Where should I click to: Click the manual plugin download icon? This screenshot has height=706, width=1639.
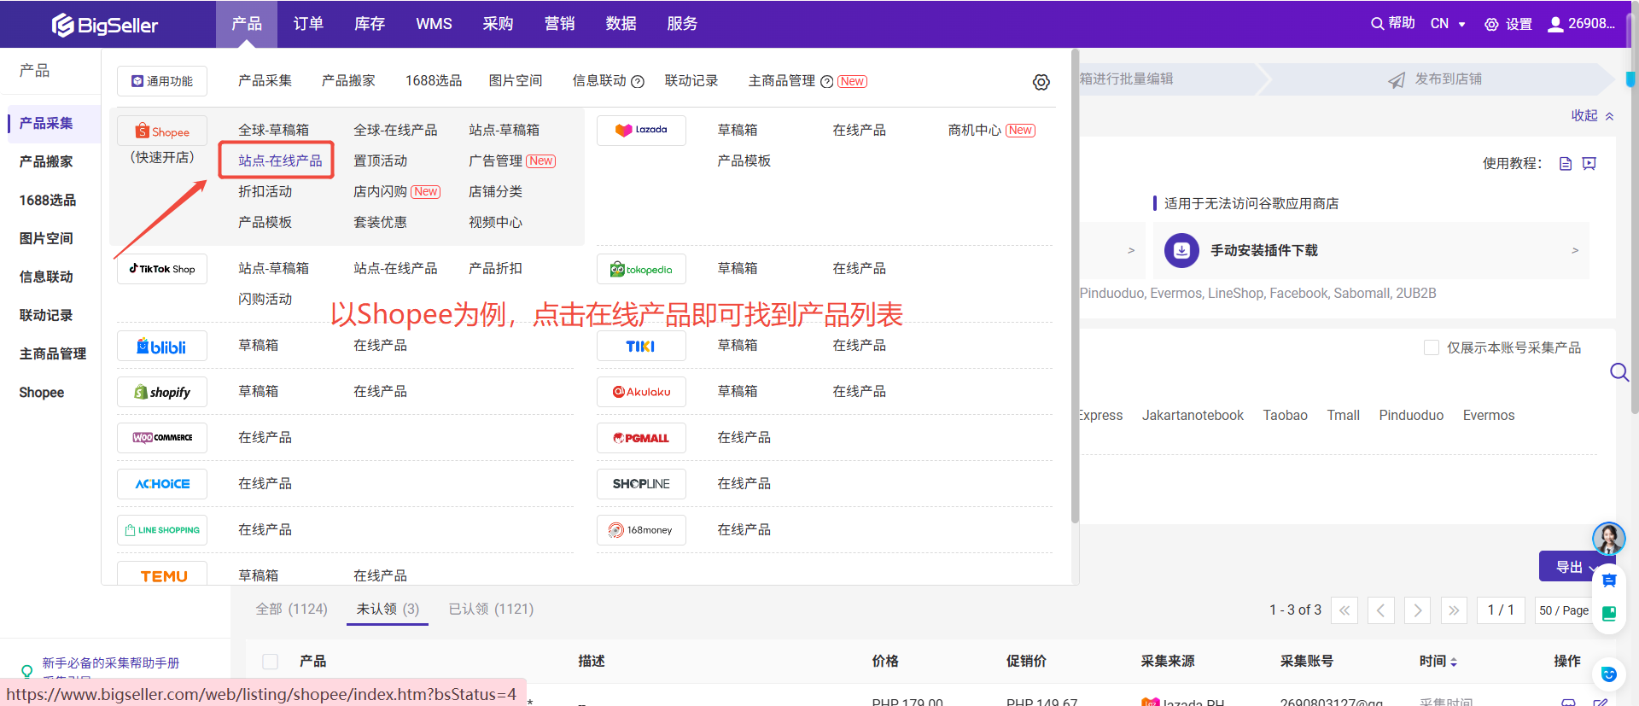pyautogui.click(x=1181, y=250)
